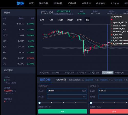
Task: Select the 1天 chart interval
Action: point(87,20)
